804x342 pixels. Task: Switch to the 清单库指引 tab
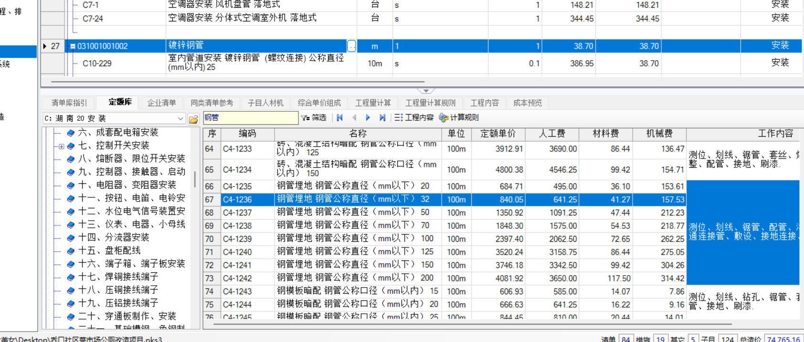[x=69, y=103]
